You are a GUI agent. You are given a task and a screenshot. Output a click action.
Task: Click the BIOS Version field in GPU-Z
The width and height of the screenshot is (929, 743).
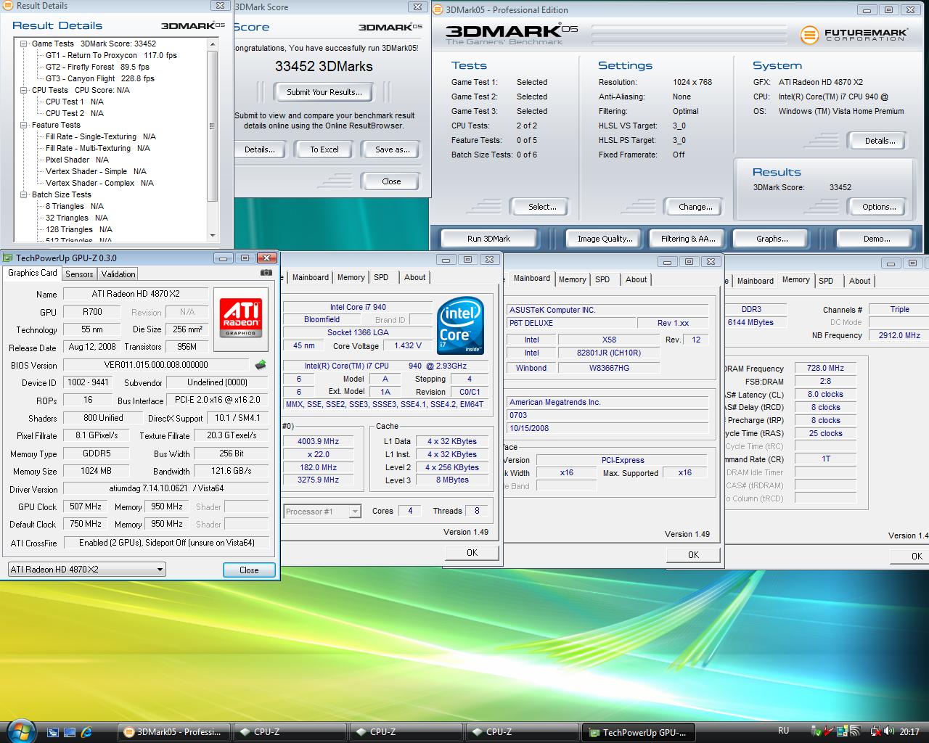156,365
